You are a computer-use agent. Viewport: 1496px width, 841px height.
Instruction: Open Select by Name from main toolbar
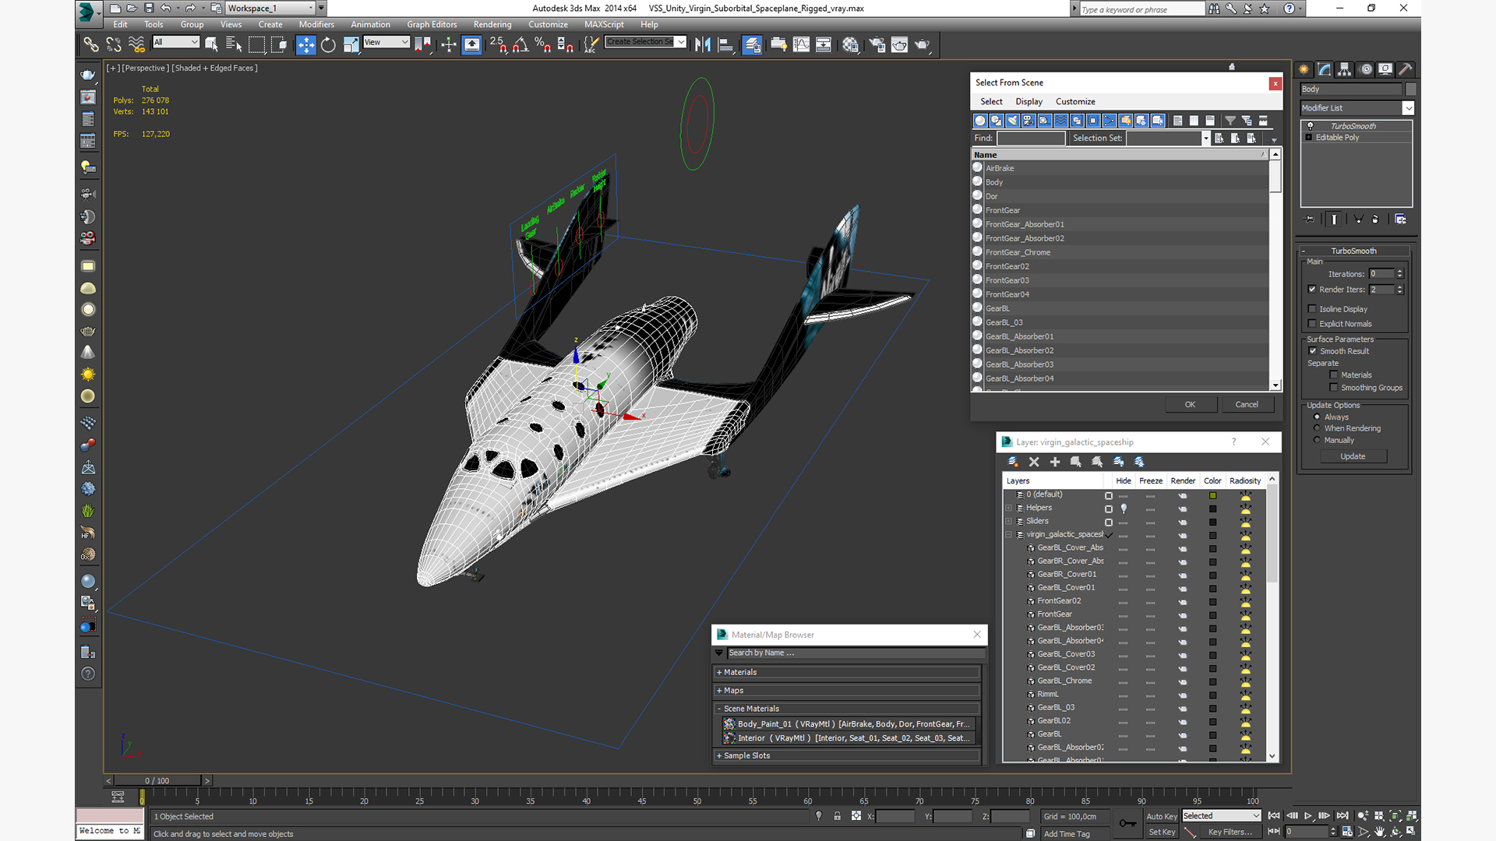pos(234,44)
